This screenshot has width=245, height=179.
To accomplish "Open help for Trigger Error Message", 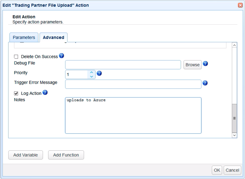I will (x=205, y=83).
